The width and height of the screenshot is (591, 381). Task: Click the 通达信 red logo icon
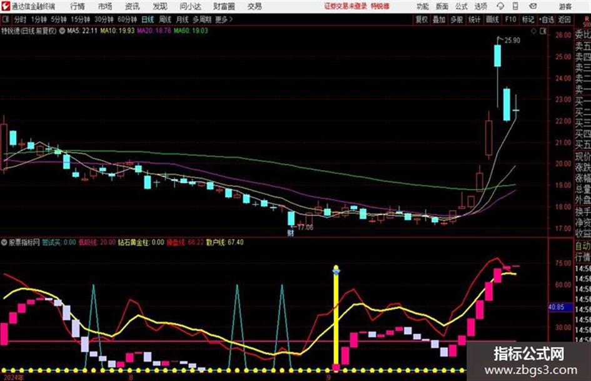point(6,6)
